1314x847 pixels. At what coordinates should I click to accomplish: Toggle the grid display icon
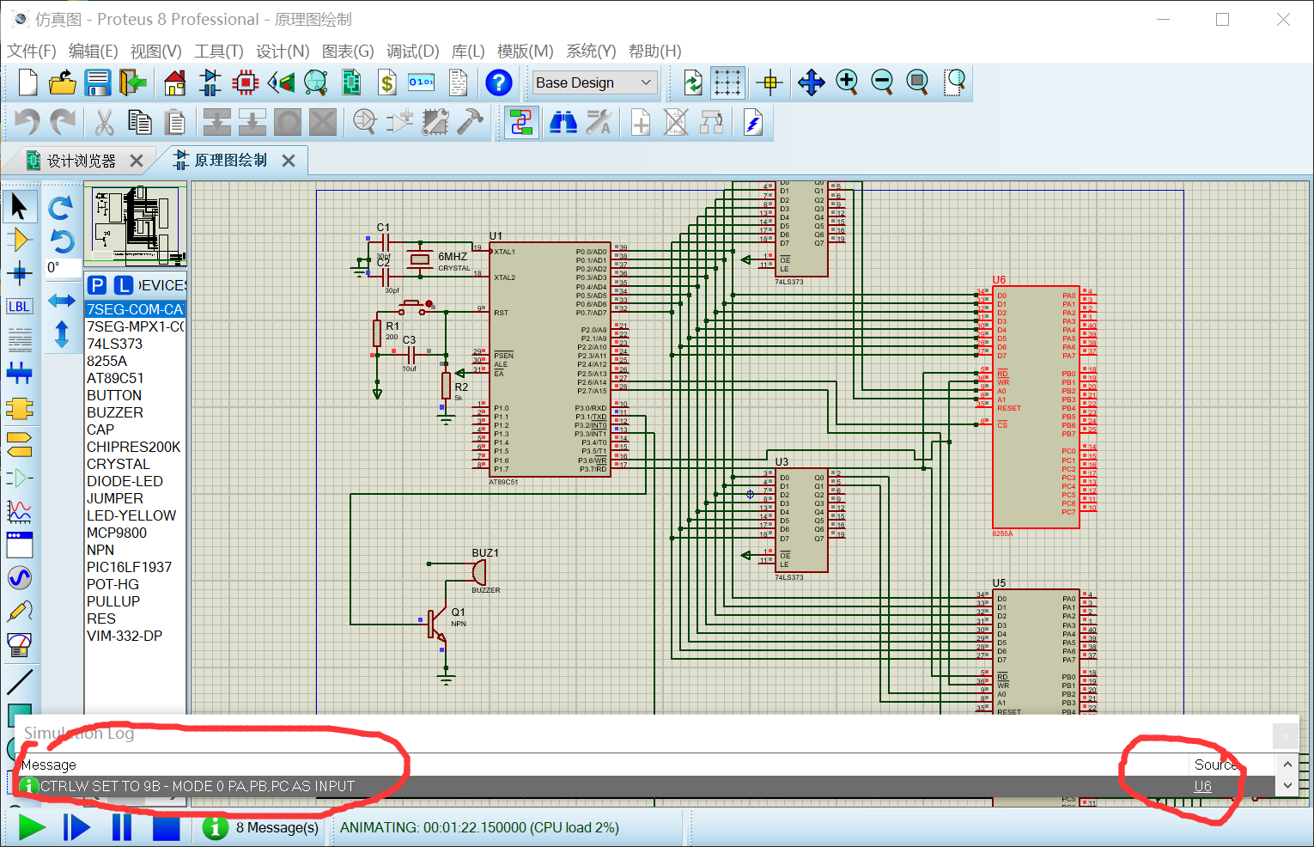click(727, 82)
